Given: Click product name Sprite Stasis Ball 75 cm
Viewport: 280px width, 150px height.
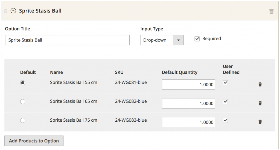Looking at the screenshot, I should click(74, 120).
